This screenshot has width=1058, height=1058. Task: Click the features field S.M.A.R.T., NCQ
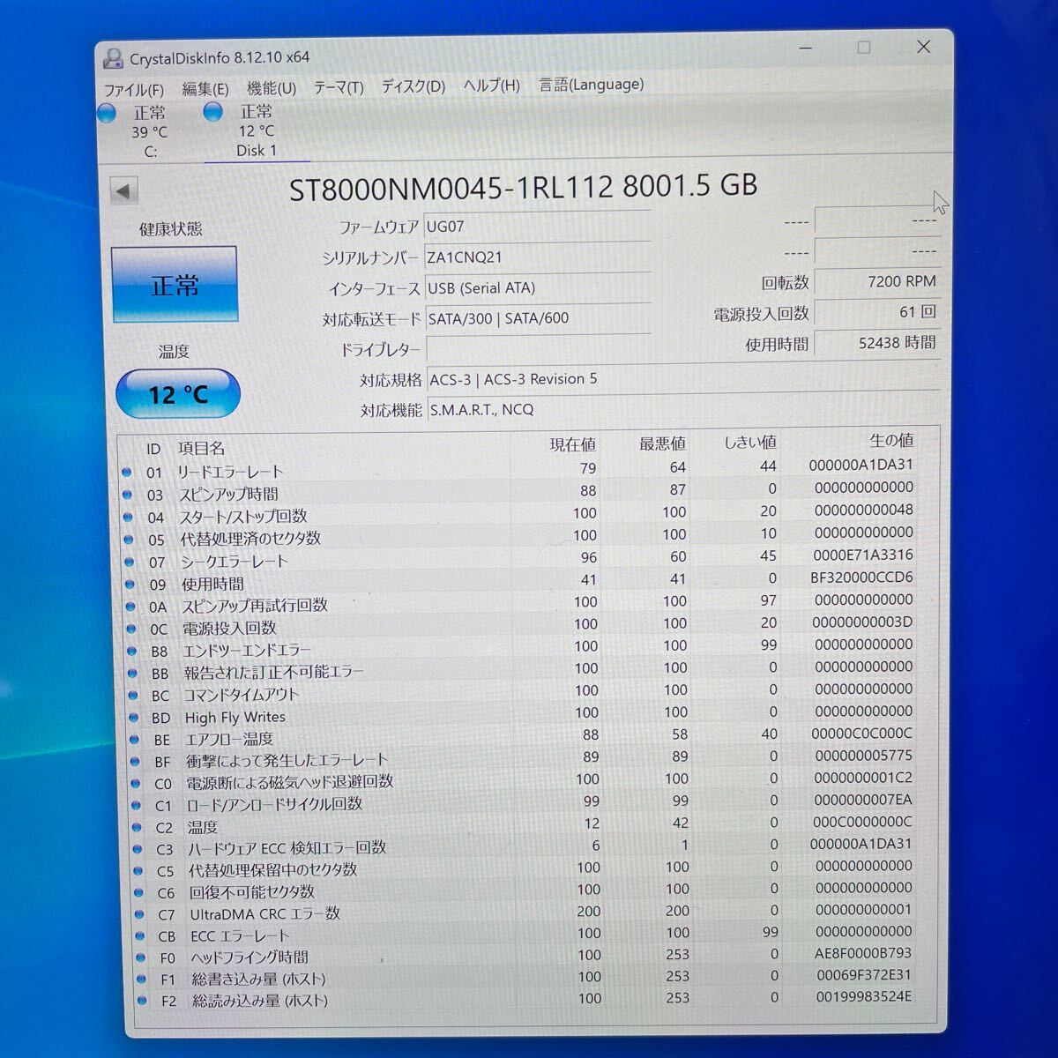pos(684,409)
